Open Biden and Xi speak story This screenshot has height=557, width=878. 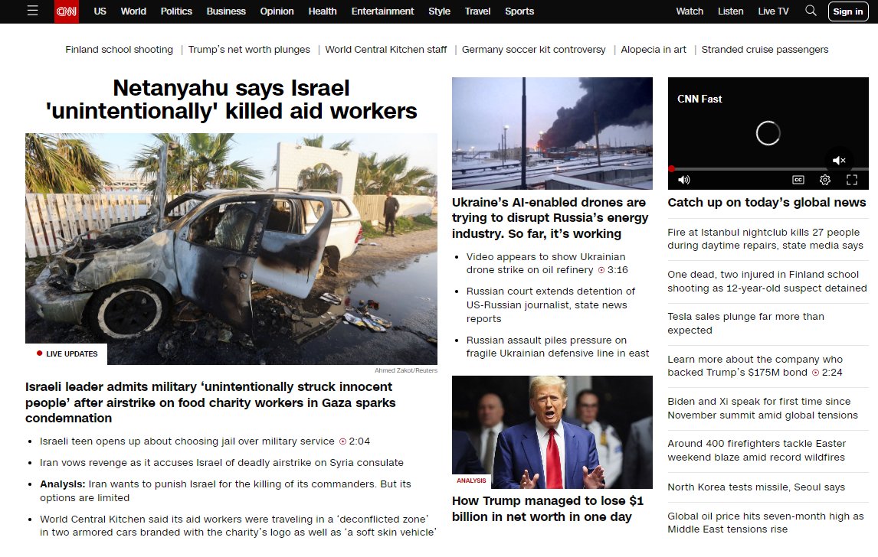click(762, 408)
